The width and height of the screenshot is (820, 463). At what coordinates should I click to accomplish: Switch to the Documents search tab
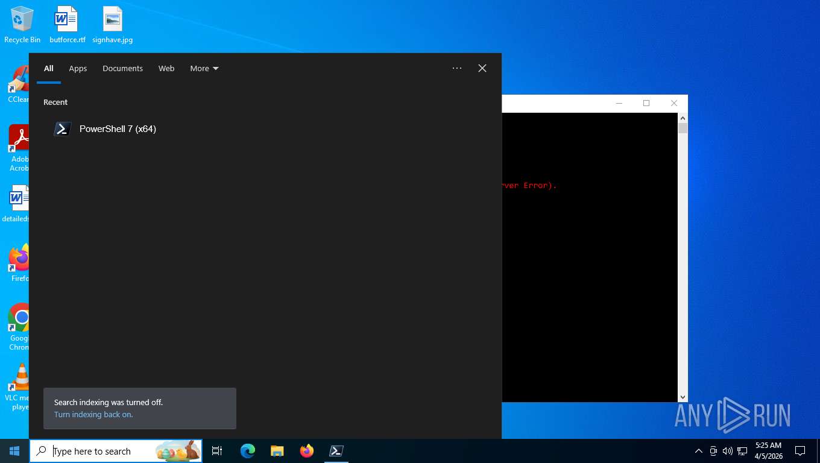pos(122,69)
